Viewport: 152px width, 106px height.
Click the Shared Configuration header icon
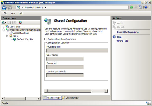click(47, 21)
